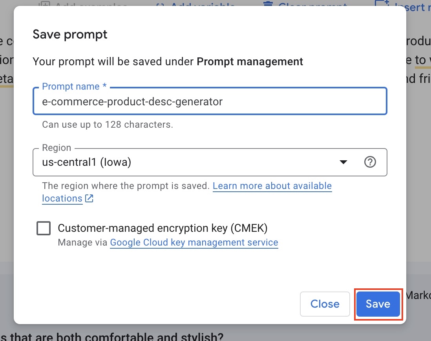Viewport: 431px width, 341px height.
Task: Dismiss the dialog with Close
Action: (325, 304)
